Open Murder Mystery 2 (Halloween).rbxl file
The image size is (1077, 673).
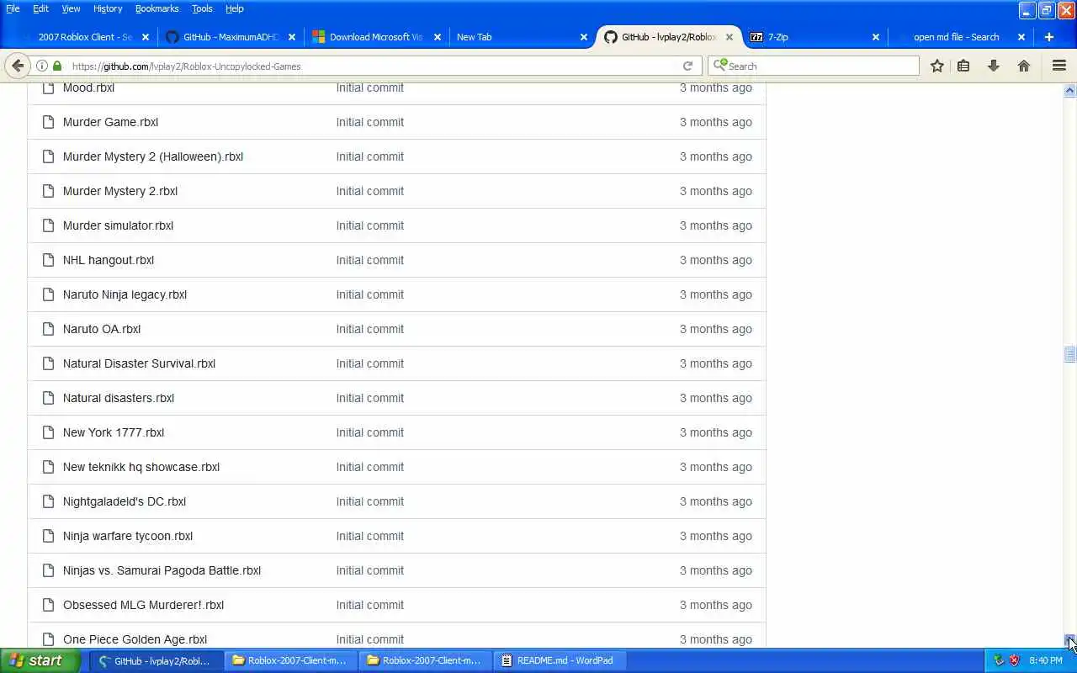point(153,156)
